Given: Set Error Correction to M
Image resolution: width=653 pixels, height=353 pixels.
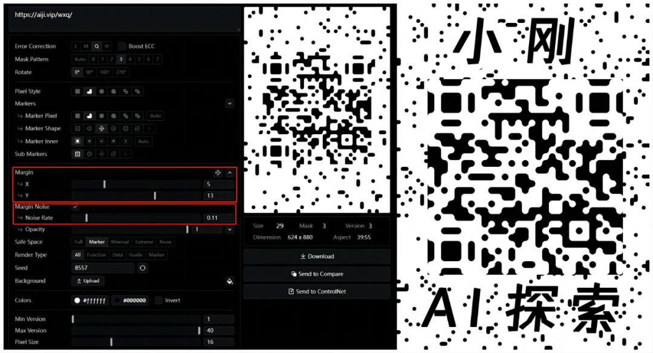Looking at the screenshot, I should (86, 46).
